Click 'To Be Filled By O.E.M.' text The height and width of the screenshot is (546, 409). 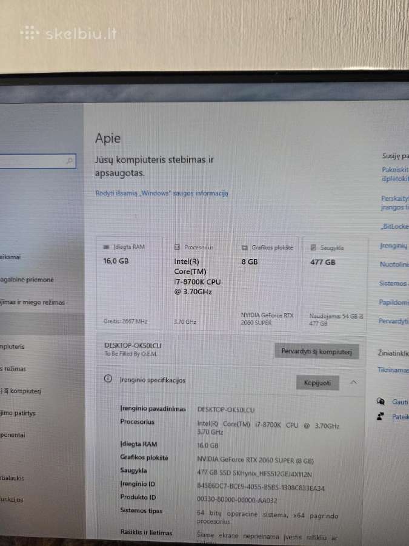point(131,354)
